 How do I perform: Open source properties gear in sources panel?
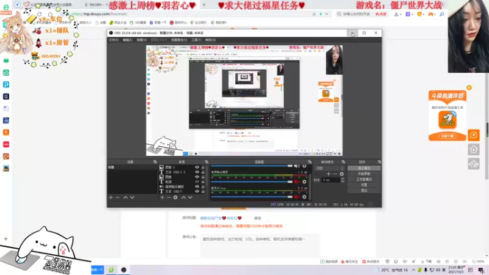(x=175, y=197)
